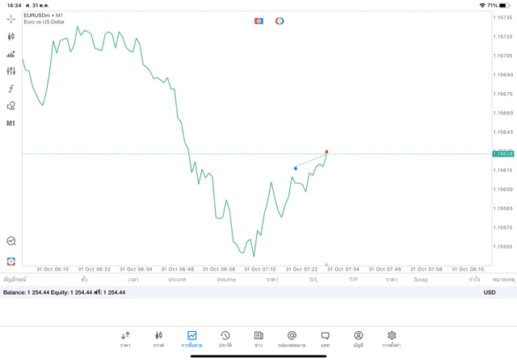Open the function indicators (f) icon
The height and width of the screenshot is (361, 517).
tap(11, 89)
